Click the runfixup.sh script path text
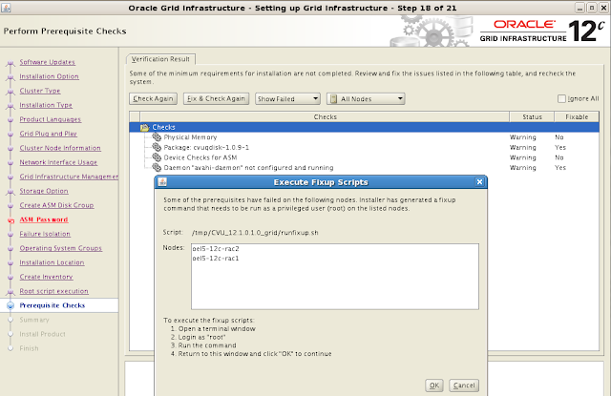The image size is (611, 396). pyautogui.click(x=255, y=233)
